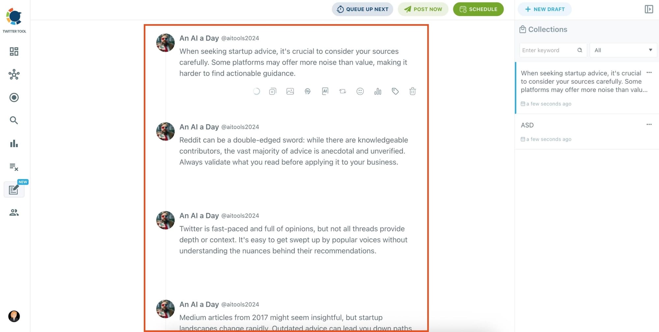Open options menu on startup advice draft
The width and height of the screenshot is (659, 332).
(649, 73)
